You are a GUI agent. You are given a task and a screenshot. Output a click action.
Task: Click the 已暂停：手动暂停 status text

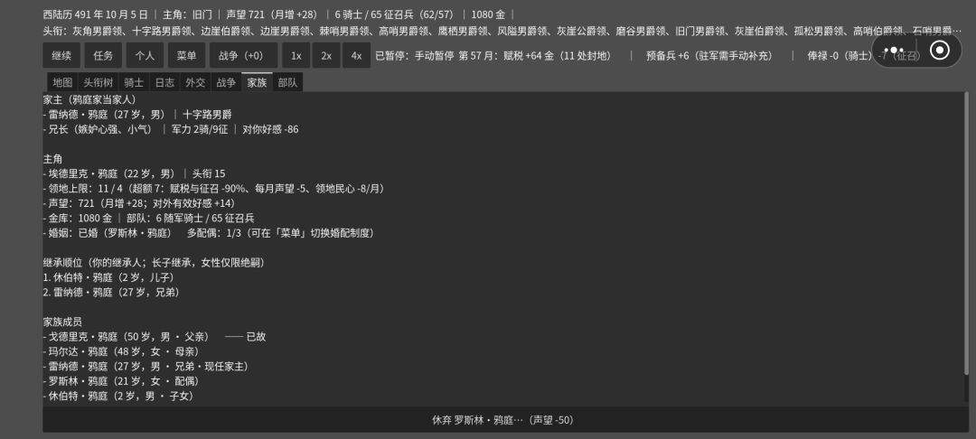tap(415, 55)
